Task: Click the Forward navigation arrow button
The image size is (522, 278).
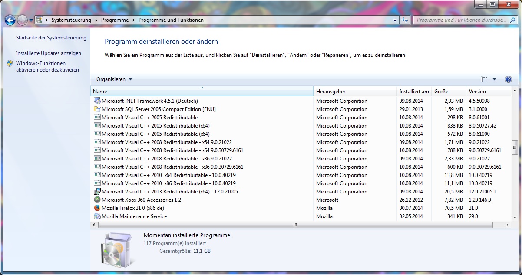Action: point(22,20)
